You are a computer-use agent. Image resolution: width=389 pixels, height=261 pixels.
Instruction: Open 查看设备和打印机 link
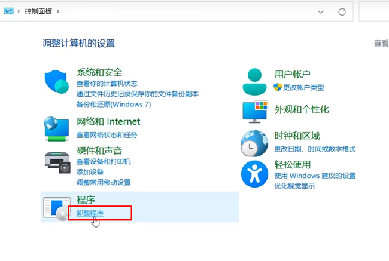click(104, 162)
